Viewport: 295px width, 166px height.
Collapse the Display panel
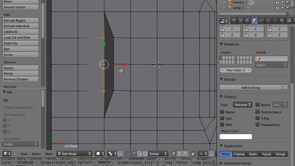tap(221, 96)
